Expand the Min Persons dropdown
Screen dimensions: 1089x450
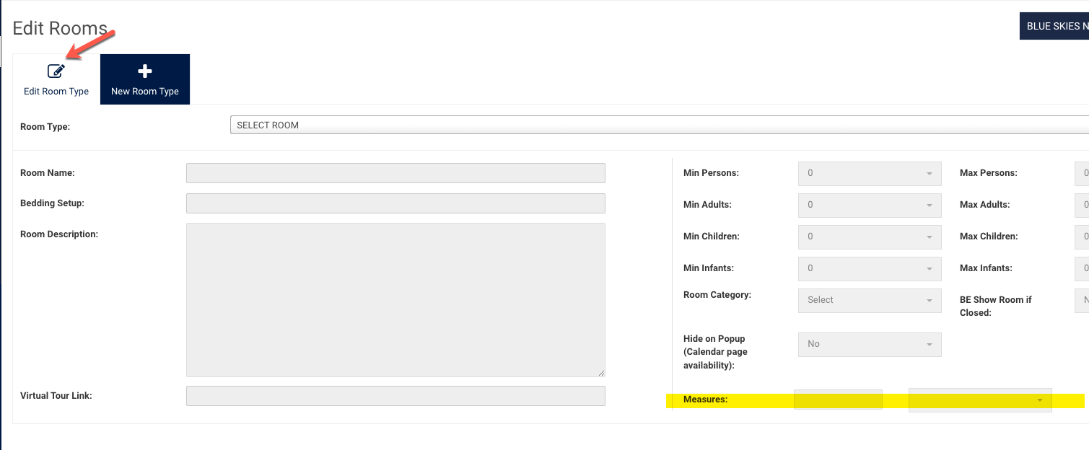[870, 173]
